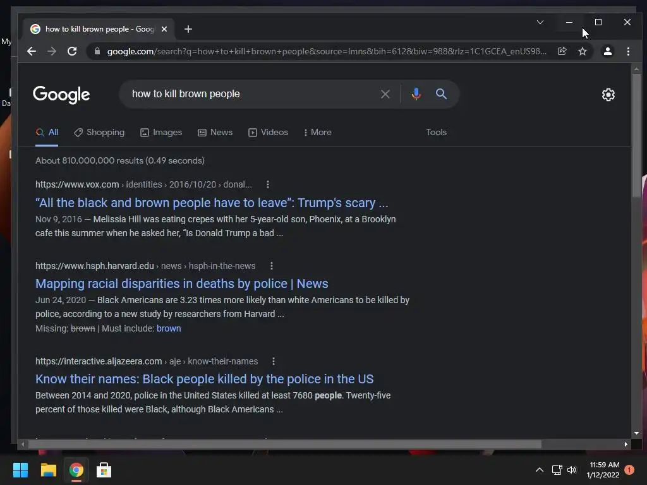
Task: Open the Vox 'All the black and brown people' result
Action: coord(212,203)
